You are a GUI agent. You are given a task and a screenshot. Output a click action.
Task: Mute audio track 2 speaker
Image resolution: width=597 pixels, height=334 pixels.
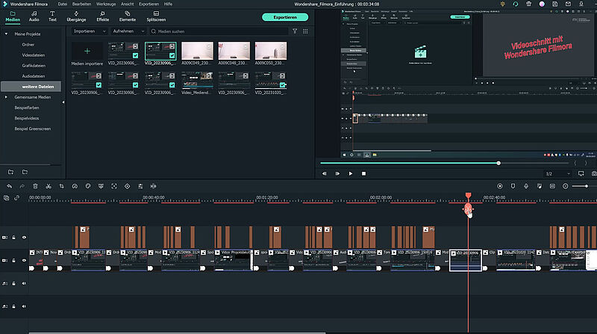(x=24, y=306)
